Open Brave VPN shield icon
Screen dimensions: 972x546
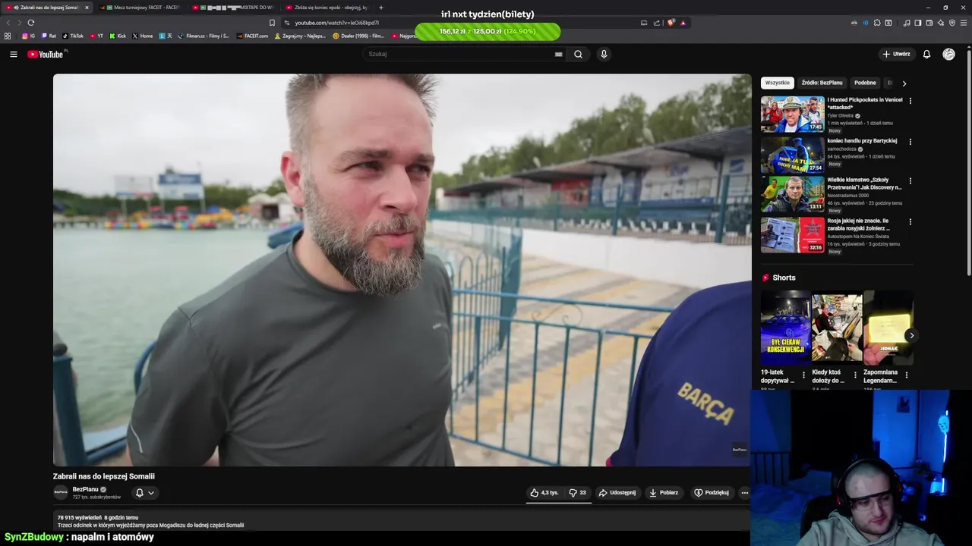pos(952,23)
